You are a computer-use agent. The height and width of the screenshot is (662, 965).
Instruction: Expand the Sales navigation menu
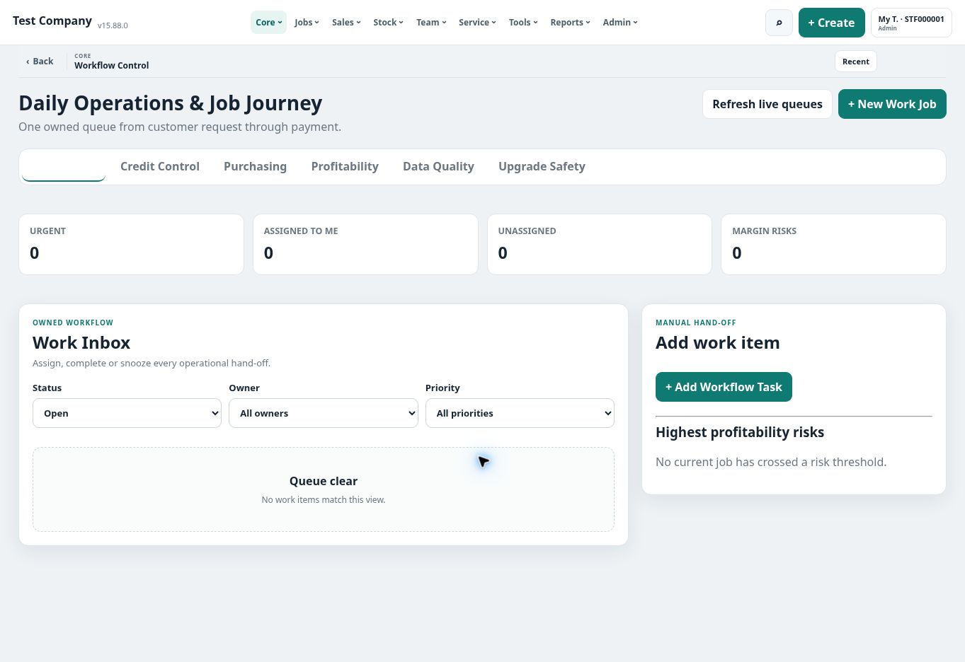(x=346, y=23)
